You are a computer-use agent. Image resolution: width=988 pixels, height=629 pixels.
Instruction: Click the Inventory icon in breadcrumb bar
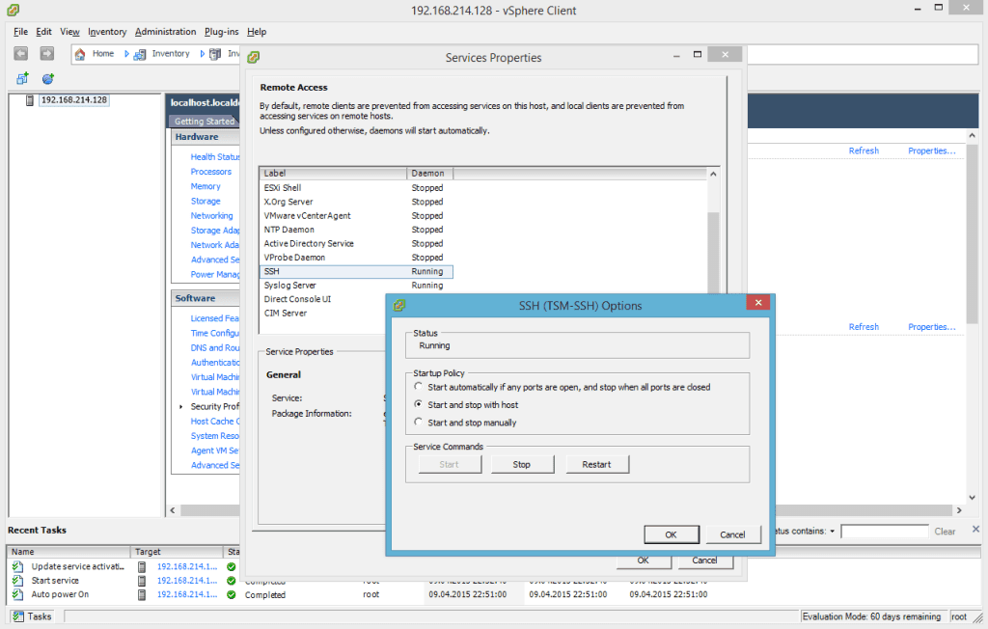point(139,54)
